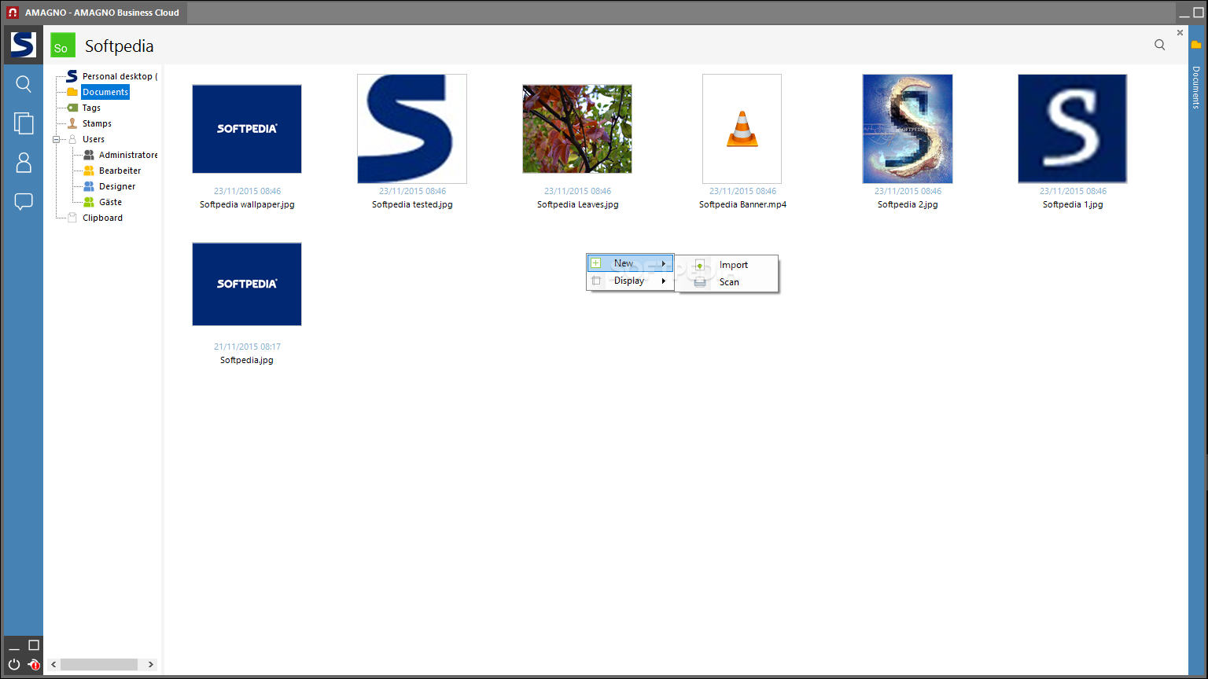Expand the New submenu arrow
The image size is (1208, 679).
coord(664,263)
